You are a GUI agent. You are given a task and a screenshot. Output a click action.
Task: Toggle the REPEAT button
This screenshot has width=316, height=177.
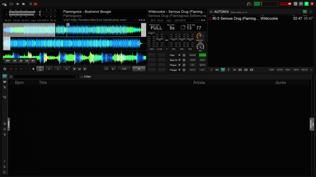click(x=202, y=60)
